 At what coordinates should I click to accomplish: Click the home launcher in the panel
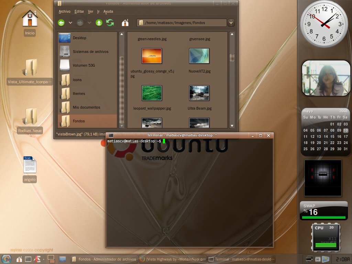coord(19,259)
